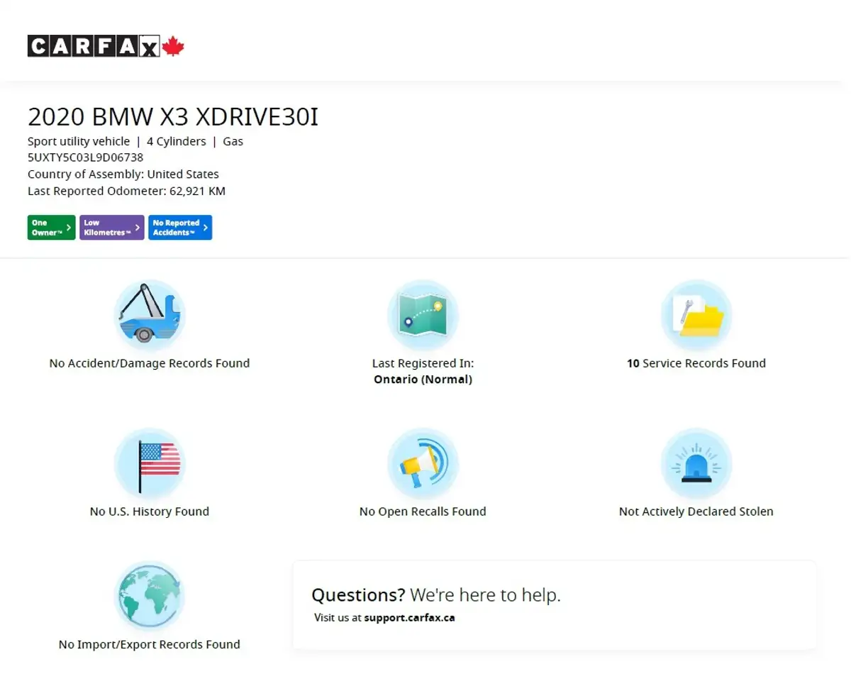
Task: Select "No U.S. History Found" text
Action: [150, 511]
